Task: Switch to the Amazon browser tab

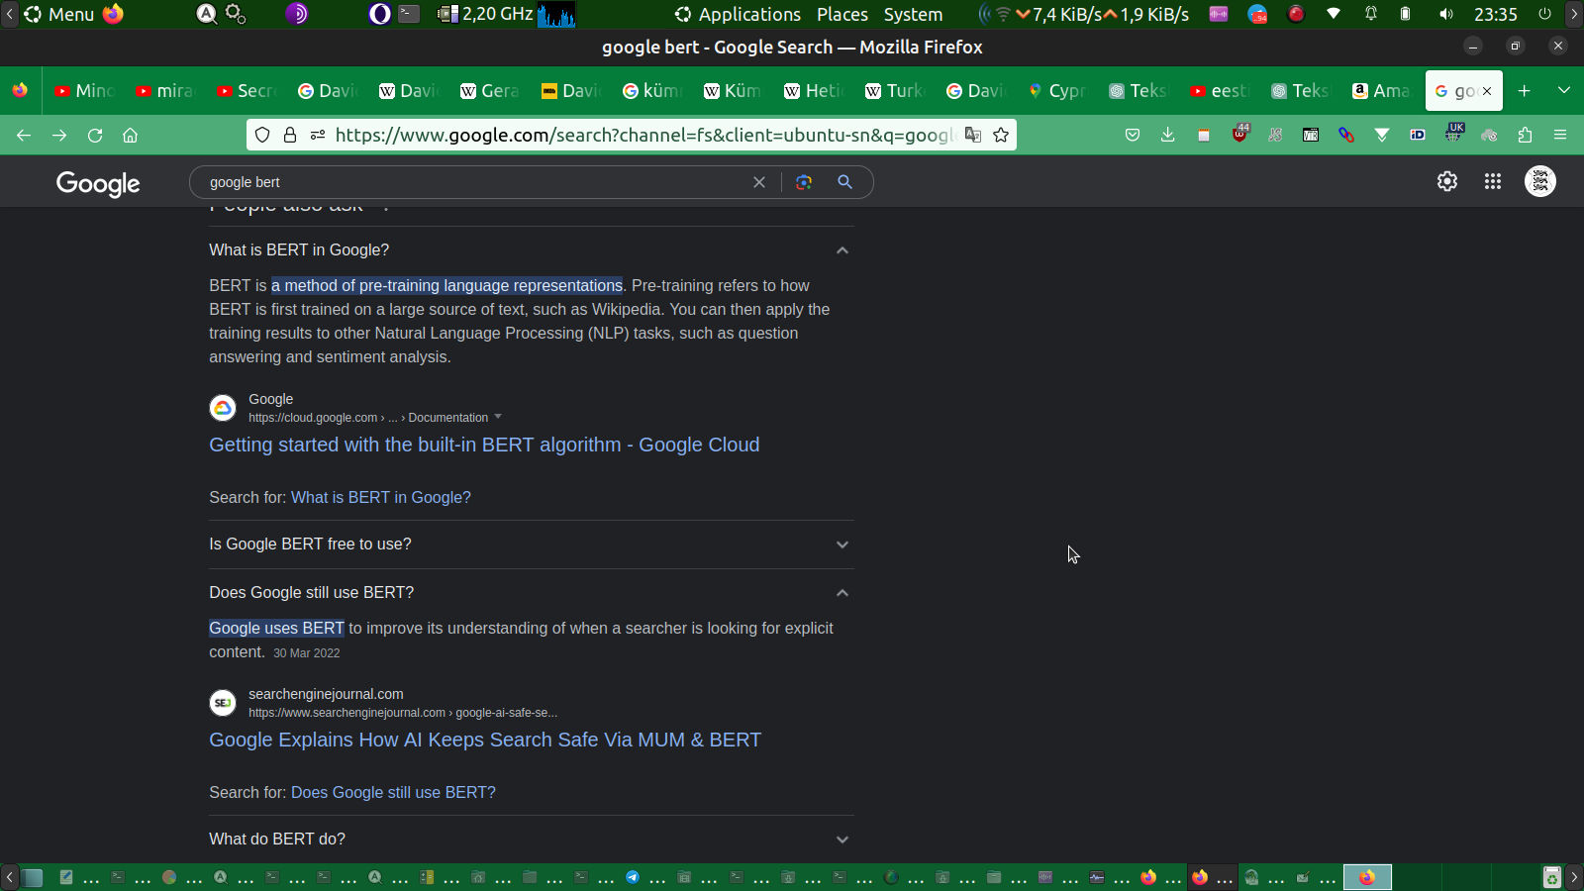Action: pos(1381,91)
